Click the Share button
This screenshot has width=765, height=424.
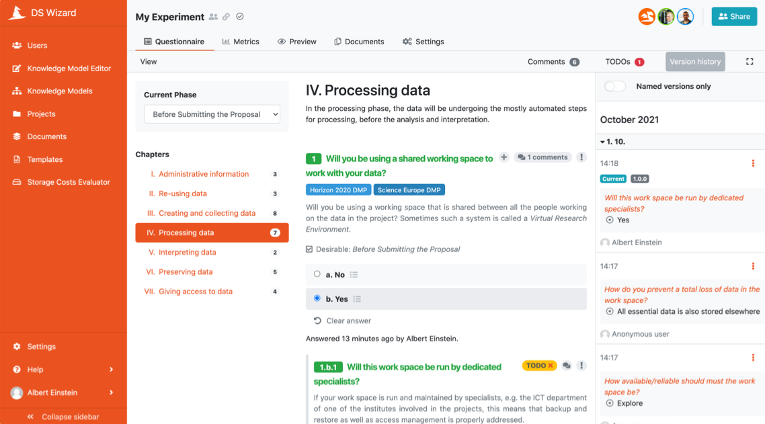[x=734, y=17]
